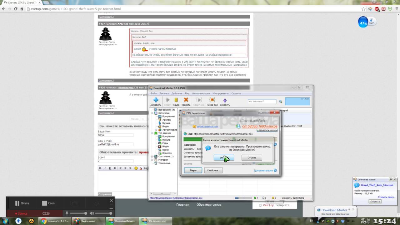Collapse the Категории tree node
Viewport: 400px width, 225px height.
[152, 113]
